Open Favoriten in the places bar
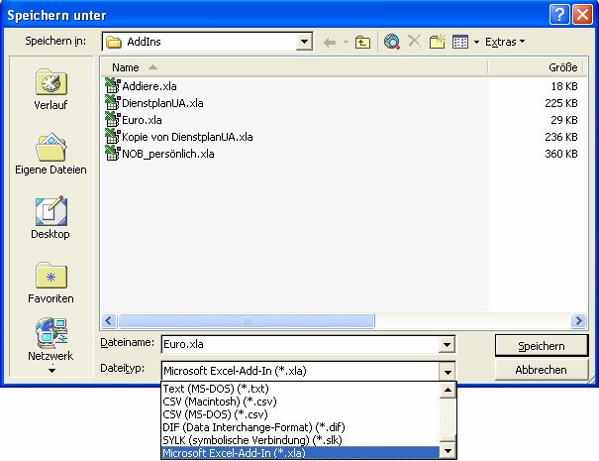Viewport: 599px width, 461px height. (50, 284)
